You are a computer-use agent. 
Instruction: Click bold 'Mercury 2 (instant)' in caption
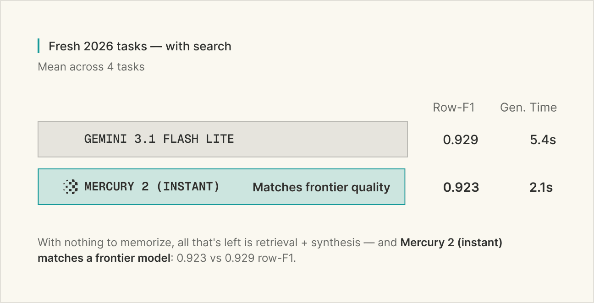pos(451,243)
